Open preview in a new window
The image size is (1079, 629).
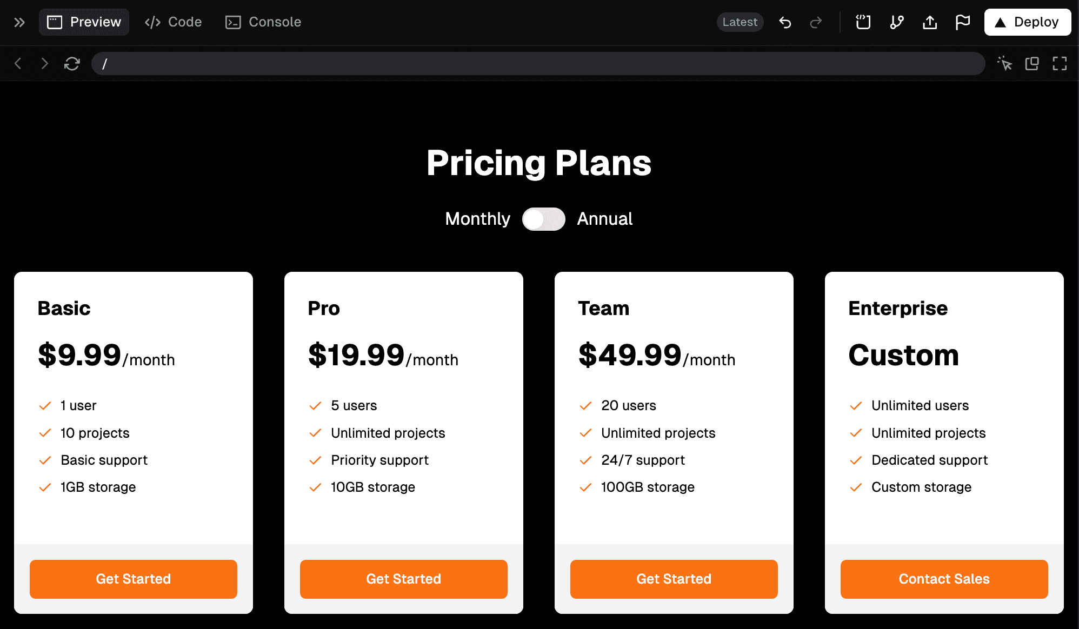pos(1032,64)
